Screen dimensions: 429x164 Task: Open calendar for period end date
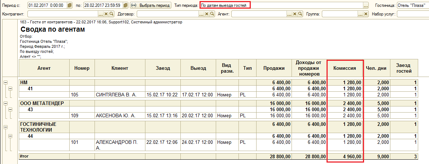click(x=126, y=5)
